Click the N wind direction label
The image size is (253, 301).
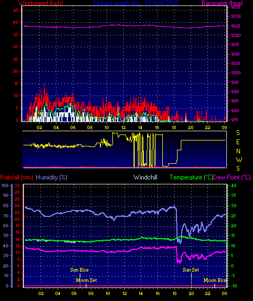pyautogui.click(x=238, y=151)
